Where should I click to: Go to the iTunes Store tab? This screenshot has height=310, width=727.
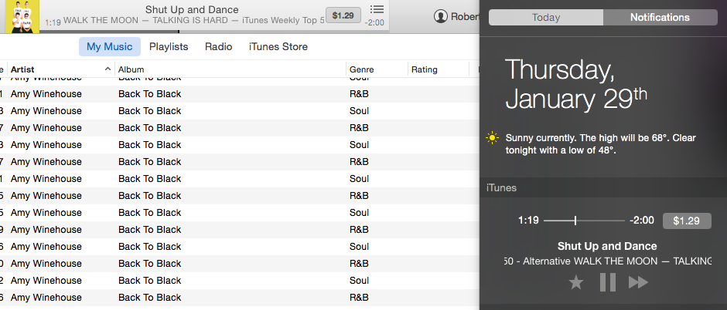coord(278,47)
